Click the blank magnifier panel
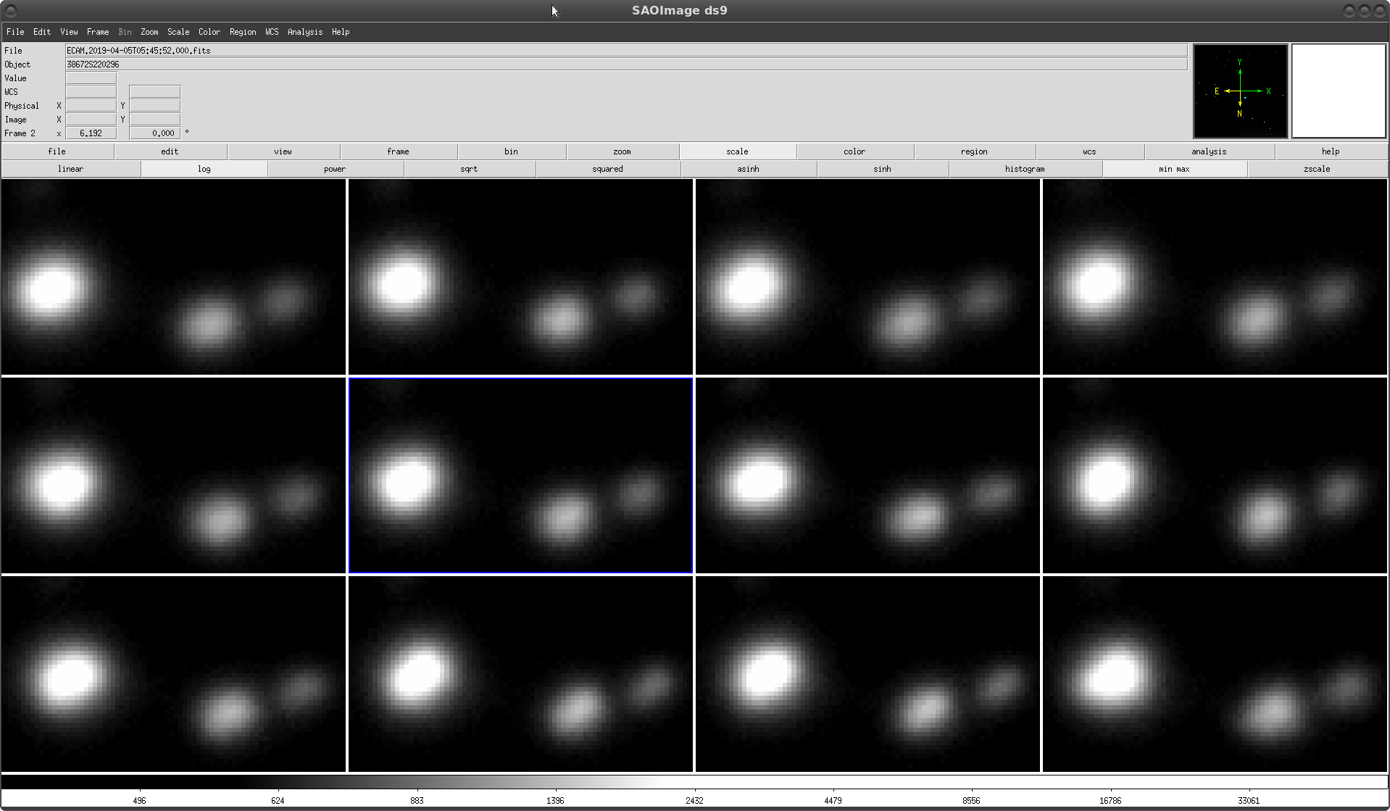Image resolution: width=1390 pixels, height=811 pixels. [1338, 91]
